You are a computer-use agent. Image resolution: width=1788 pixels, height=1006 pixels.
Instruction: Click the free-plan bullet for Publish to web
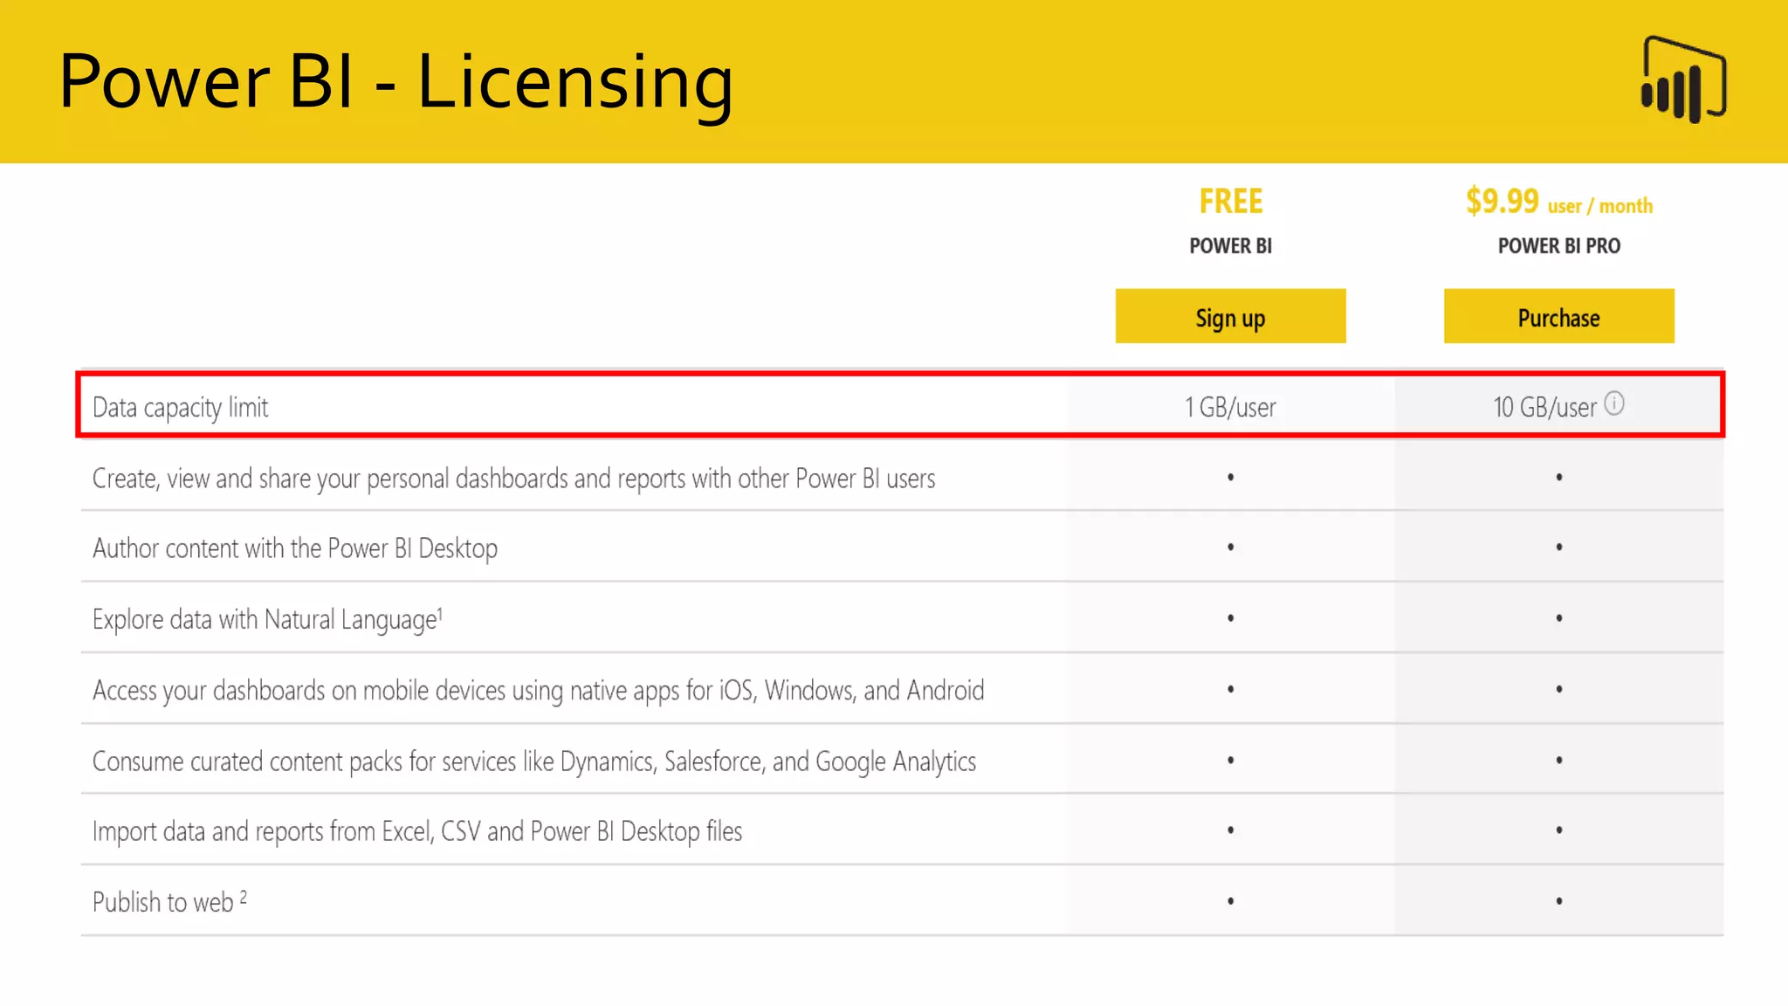point(1230,901)
